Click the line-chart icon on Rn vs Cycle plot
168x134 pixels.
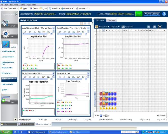click(78, 32)
